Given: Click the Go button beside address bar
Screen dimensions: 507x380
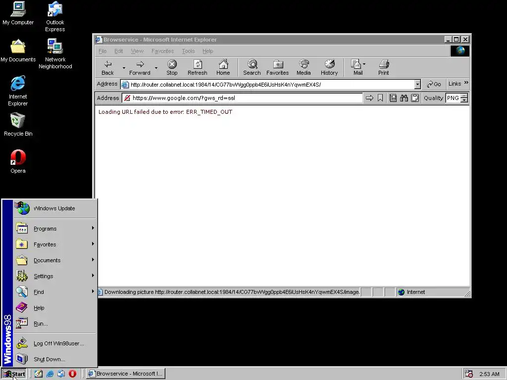Looking at the screenshot, I should point(434,84).
